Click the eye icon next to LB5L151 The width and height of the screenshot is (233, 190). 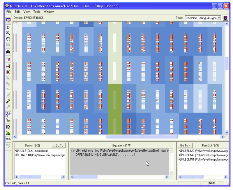coord(181,159)
